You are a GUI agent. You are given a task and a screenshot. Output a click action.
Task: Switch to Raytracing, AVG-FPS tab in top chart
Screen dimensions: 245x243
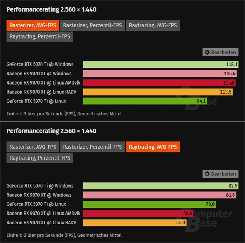coord(153,25)
